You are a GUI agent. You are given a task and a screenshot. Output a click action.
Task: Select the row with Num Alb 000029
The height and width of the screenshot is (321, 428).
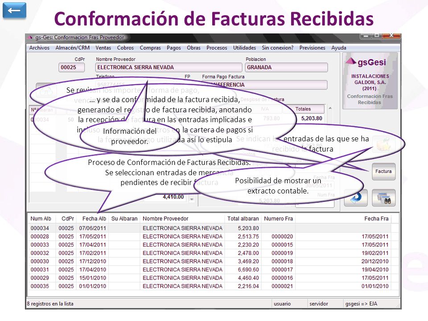coord(210,278)
